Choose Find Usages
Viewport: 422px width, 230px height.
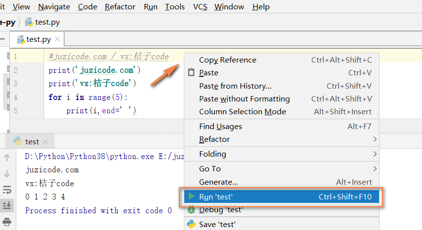(282, 127)
